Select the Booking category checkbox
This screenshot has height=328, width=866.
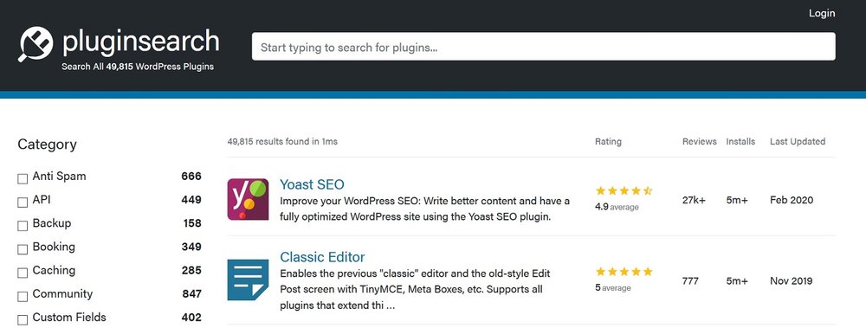tap(23, 249)
